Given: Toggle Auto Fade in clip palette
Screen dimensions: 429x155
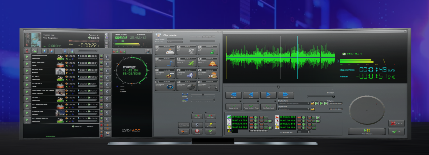Looking at the screenshot, I should pos(210,116).
